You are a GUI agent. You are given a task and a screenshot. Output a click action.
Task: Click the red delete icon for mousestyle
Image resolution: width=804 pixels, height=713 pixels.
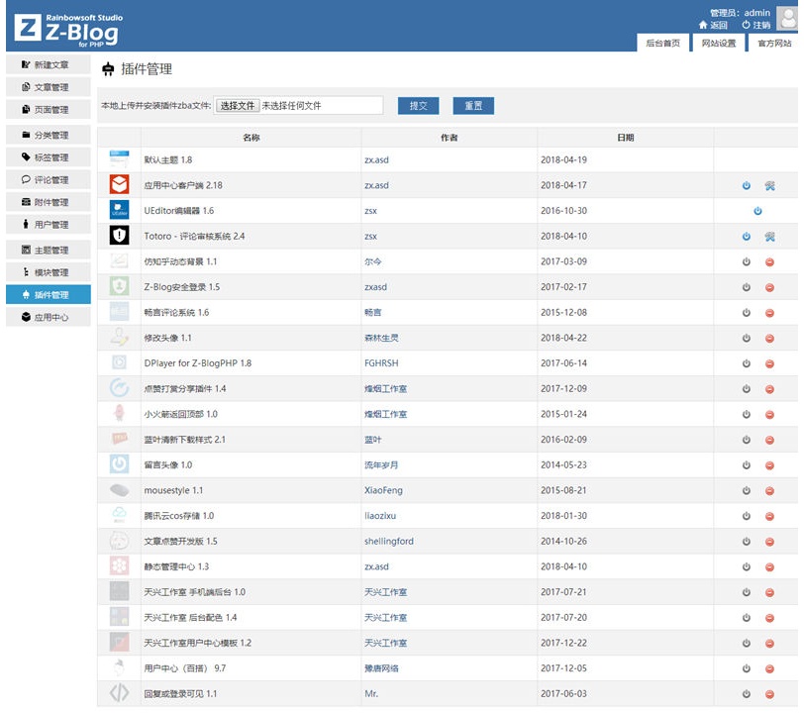tap(769, 490)
